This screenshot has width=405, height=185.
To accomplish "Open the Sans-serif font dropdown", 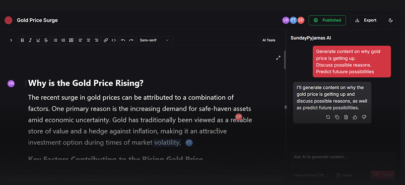I will point(154,40).
